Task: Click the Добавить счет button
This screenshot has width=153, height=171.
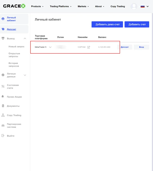Action: point(137,24)
